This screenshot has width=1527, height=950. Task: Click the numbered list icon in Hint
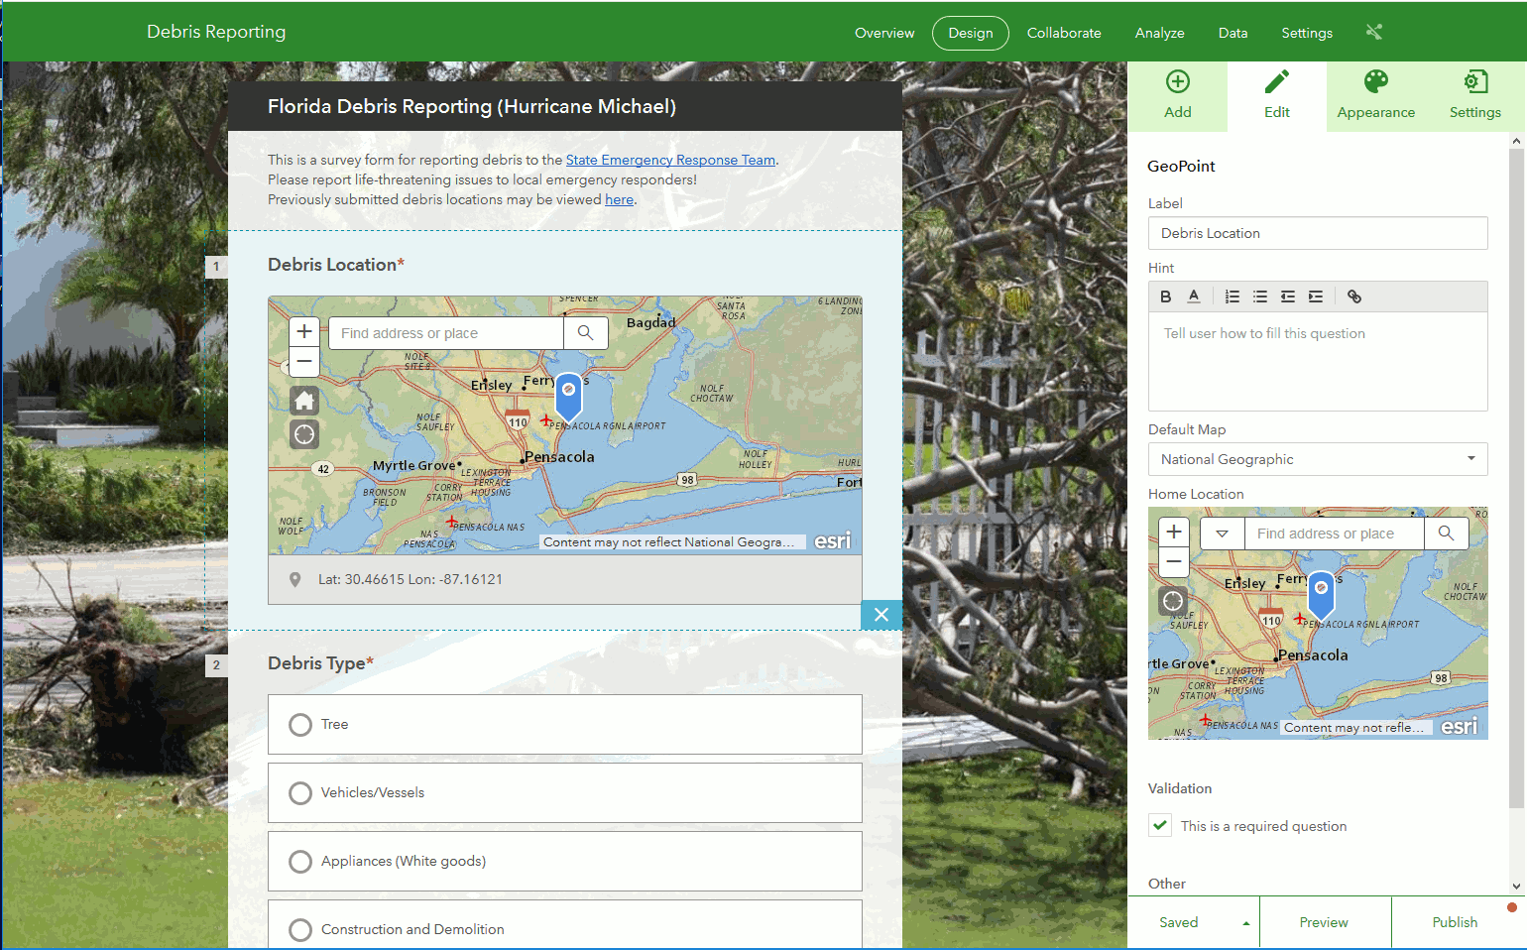(x=1232, y=297)
